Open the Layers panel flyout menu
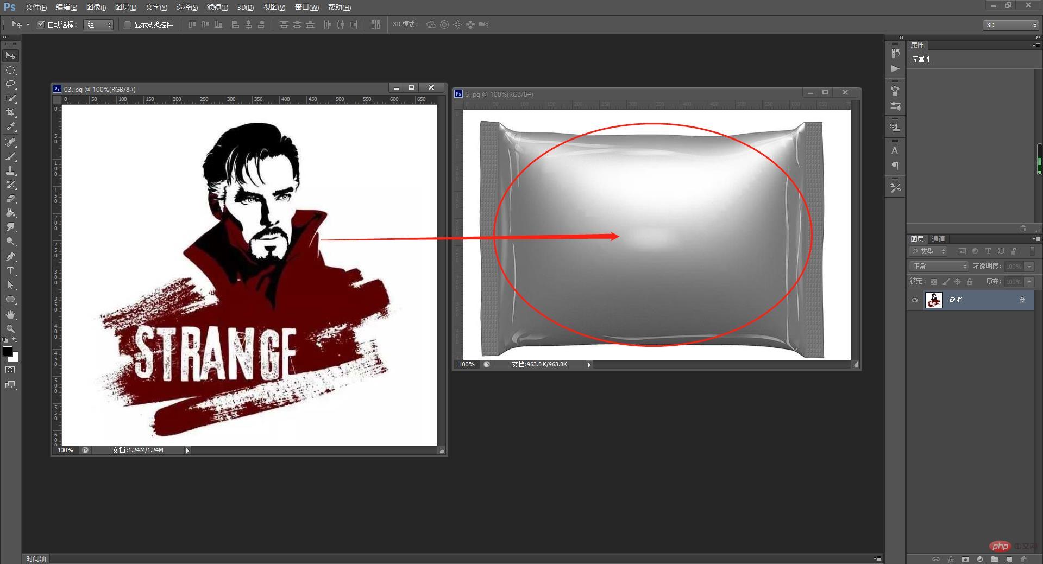The image size is (1043, 564). pyautogui.click(x=1036, y=239)
